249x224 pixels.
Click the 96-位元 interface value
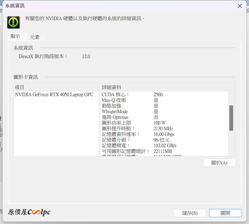161,140
